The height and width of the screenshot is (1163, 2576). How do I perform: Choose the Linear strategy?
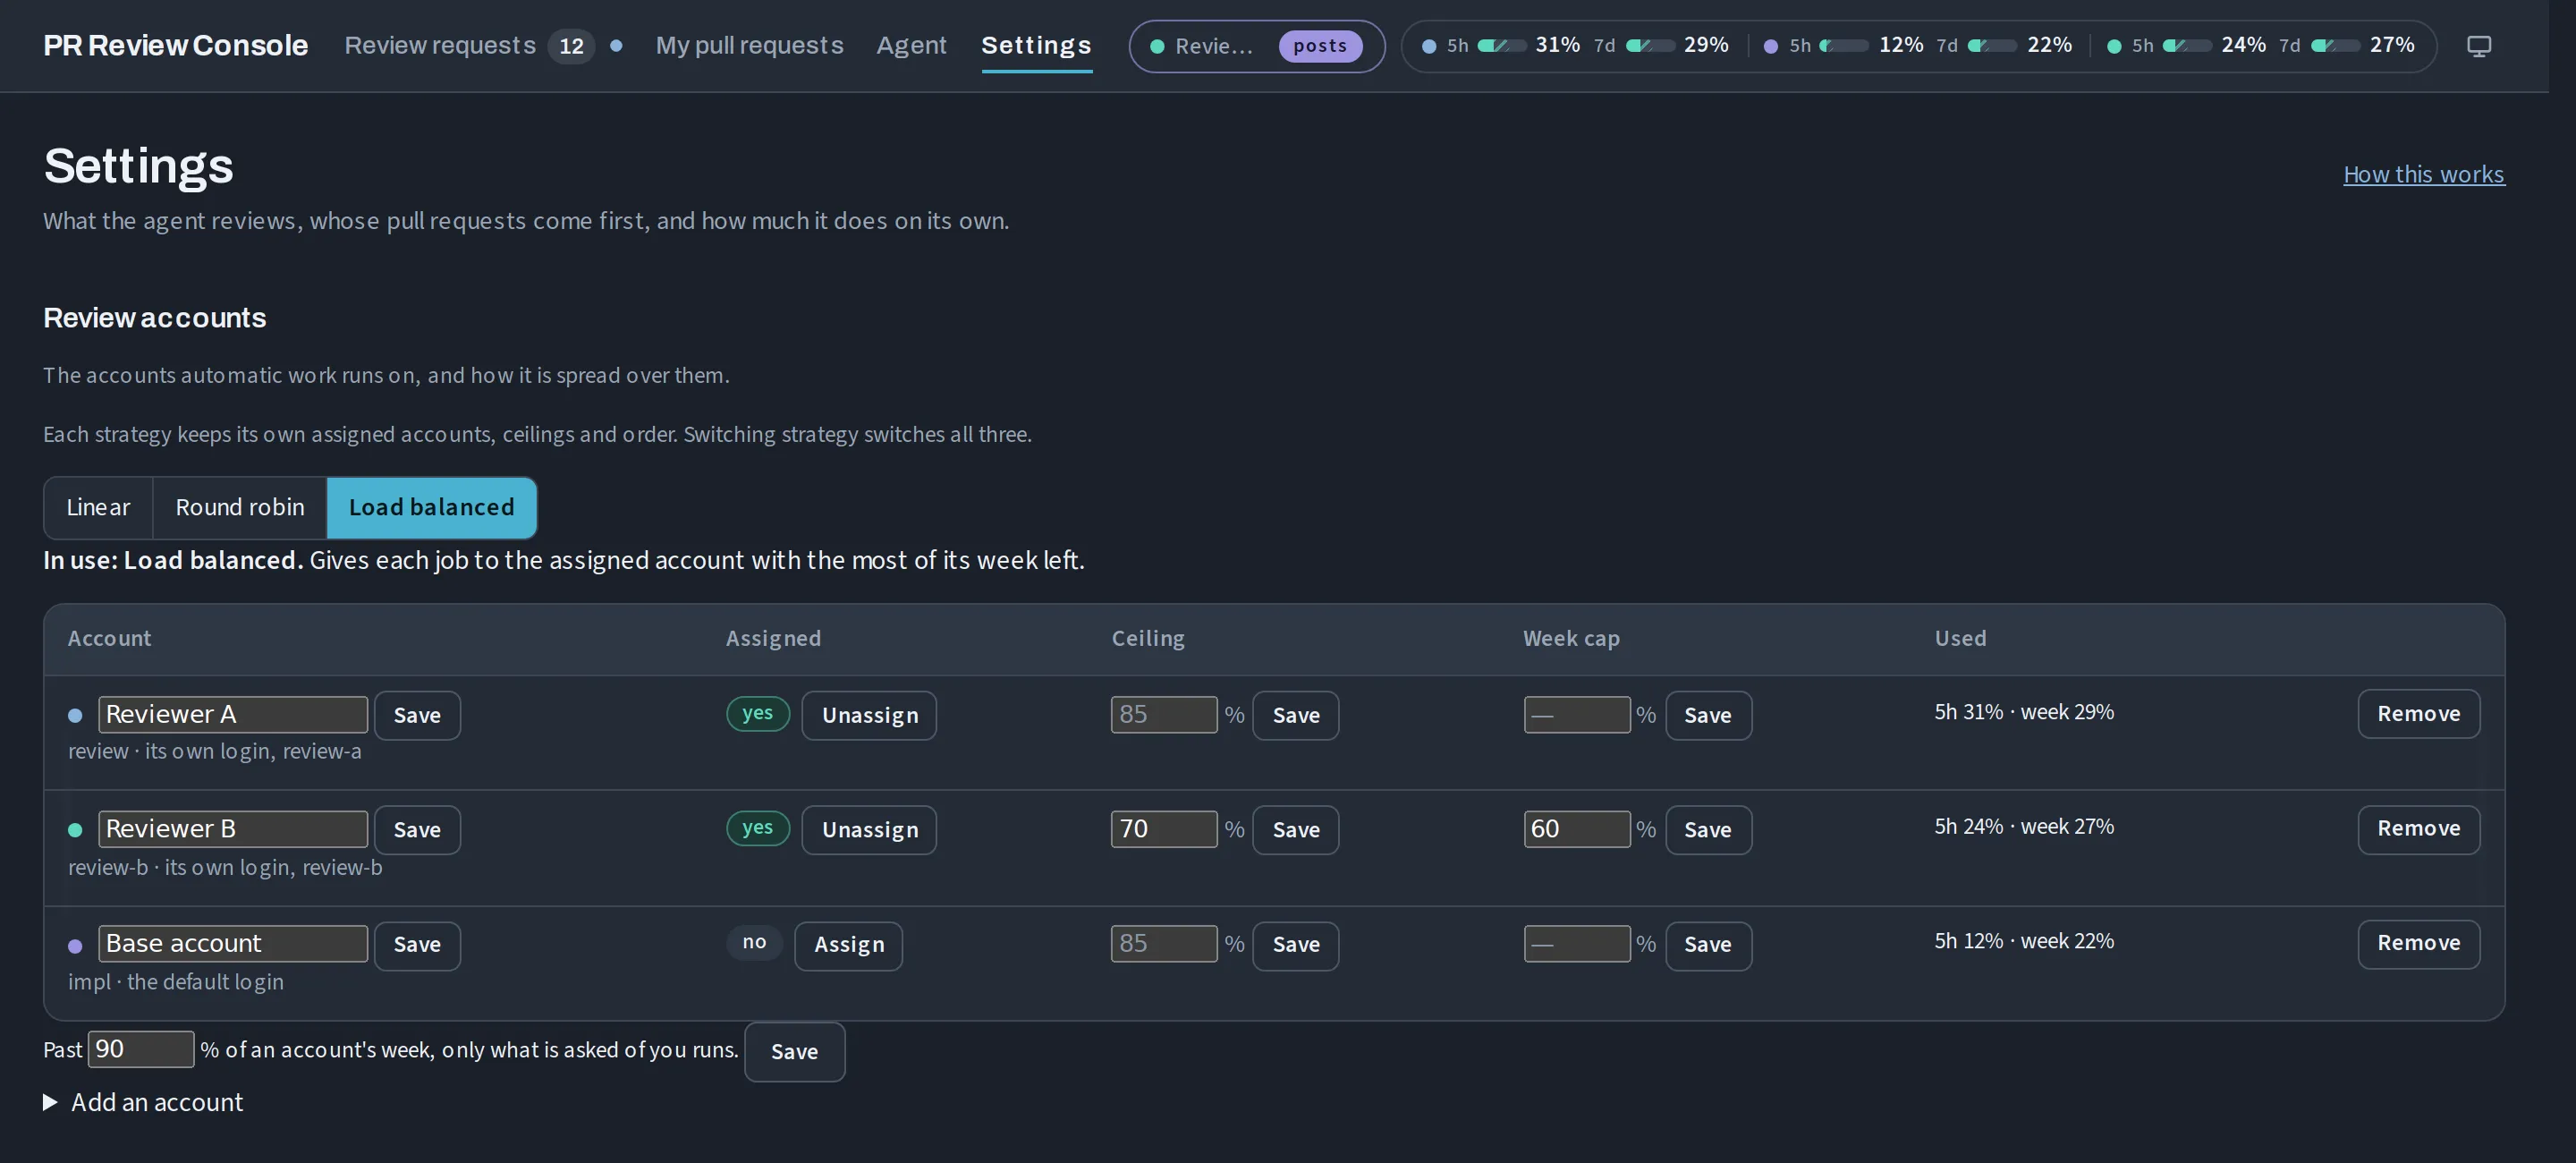point(98,508)
